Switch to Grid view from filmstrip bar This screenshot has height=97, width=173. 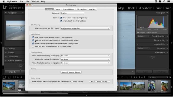(x=14, y=77)
